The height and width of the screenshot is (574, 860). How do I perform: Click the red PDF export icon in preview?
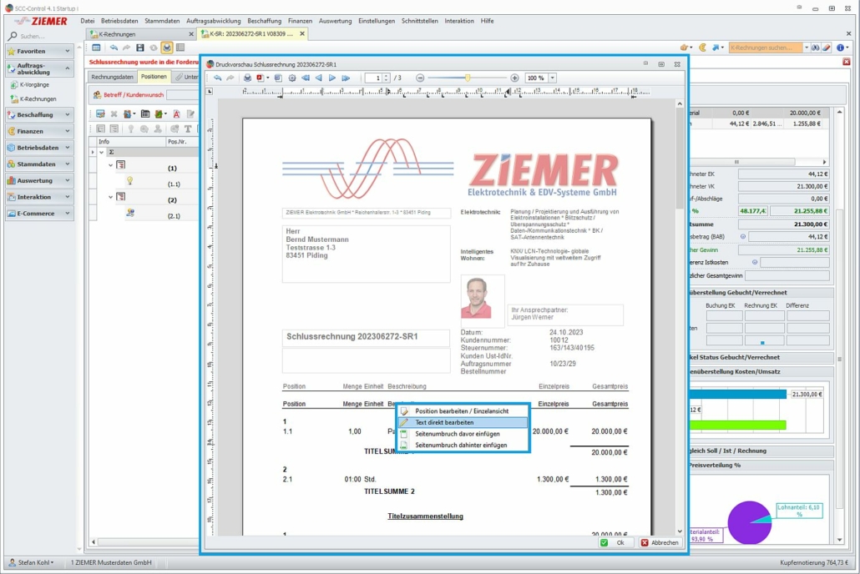click(260, 78)
